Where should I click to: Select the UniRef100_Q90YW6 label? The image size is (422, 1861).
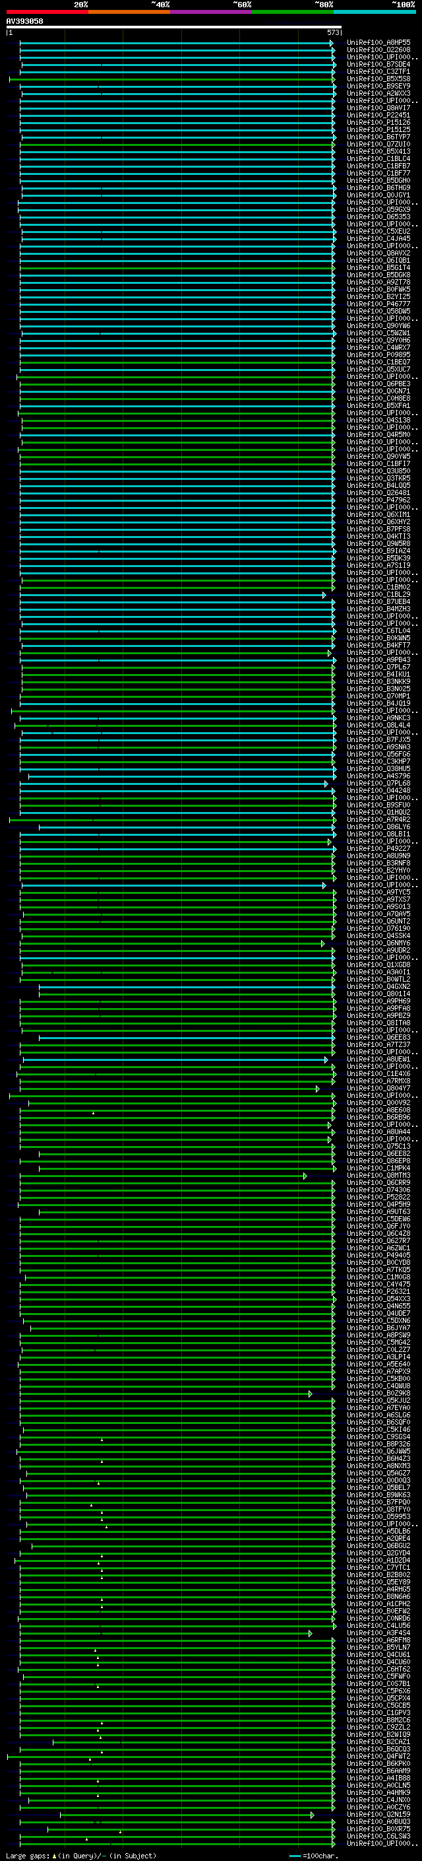coord(378,326)
